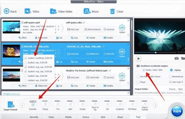Open Target Format selector
The width and height of the screenshot is (185, 119).
[11, 106]
